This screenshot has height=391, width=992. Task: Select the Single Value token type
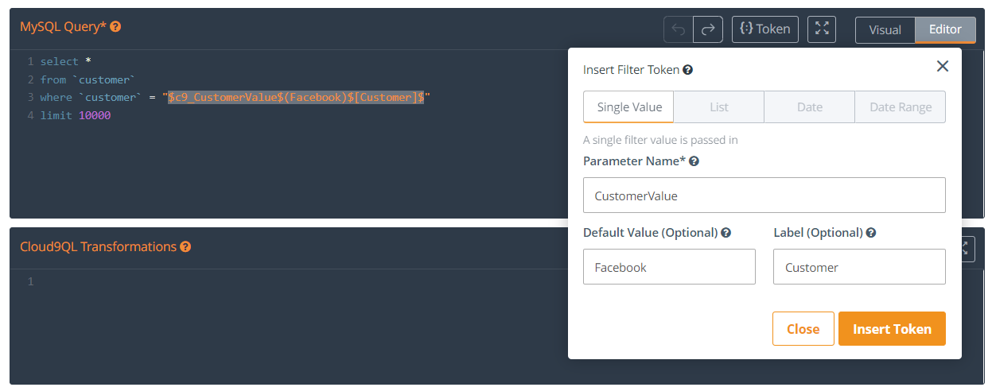tap(629, 107)
